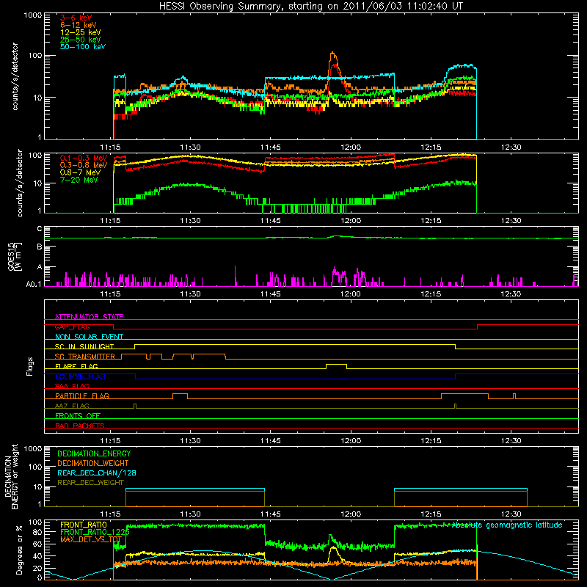Click the DECIMATION ENERGY or weight axis title
The height and width of the screenshot is (587, 587).
[11, 476]
